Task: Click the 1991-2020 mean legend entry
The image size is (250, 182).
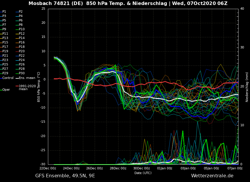Action: tap(27, 87)
